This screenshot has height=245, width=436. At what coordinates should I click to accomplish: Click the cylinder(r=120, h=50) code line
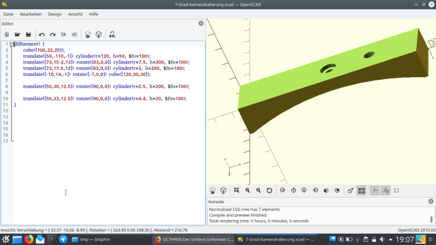(x=87, y=56)
